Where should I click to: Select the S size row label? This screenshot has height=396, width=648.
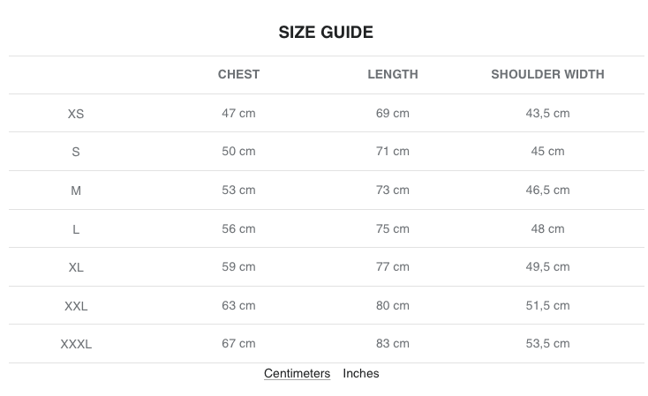[76, 152]
